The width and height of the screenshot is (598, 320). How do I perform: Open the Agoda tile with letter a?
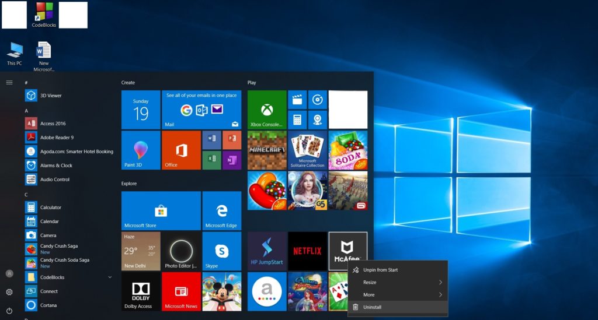tap(267, 291)
